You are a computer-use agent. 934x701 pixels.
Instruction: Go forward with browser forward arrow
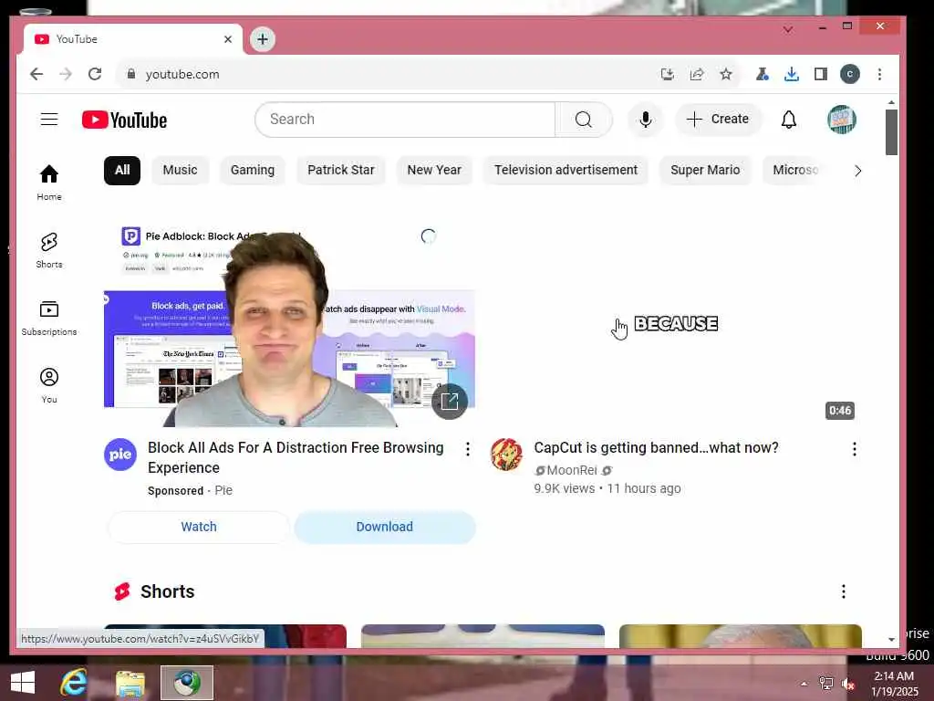pos(66,74)
